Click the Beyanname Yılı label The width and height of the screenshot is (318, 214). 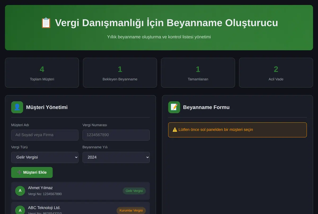95,147
